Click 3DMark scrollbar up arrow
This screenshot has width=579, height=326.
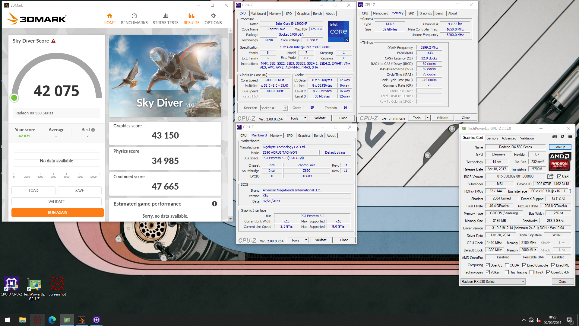pyautogui.click(x=230, y=31)
